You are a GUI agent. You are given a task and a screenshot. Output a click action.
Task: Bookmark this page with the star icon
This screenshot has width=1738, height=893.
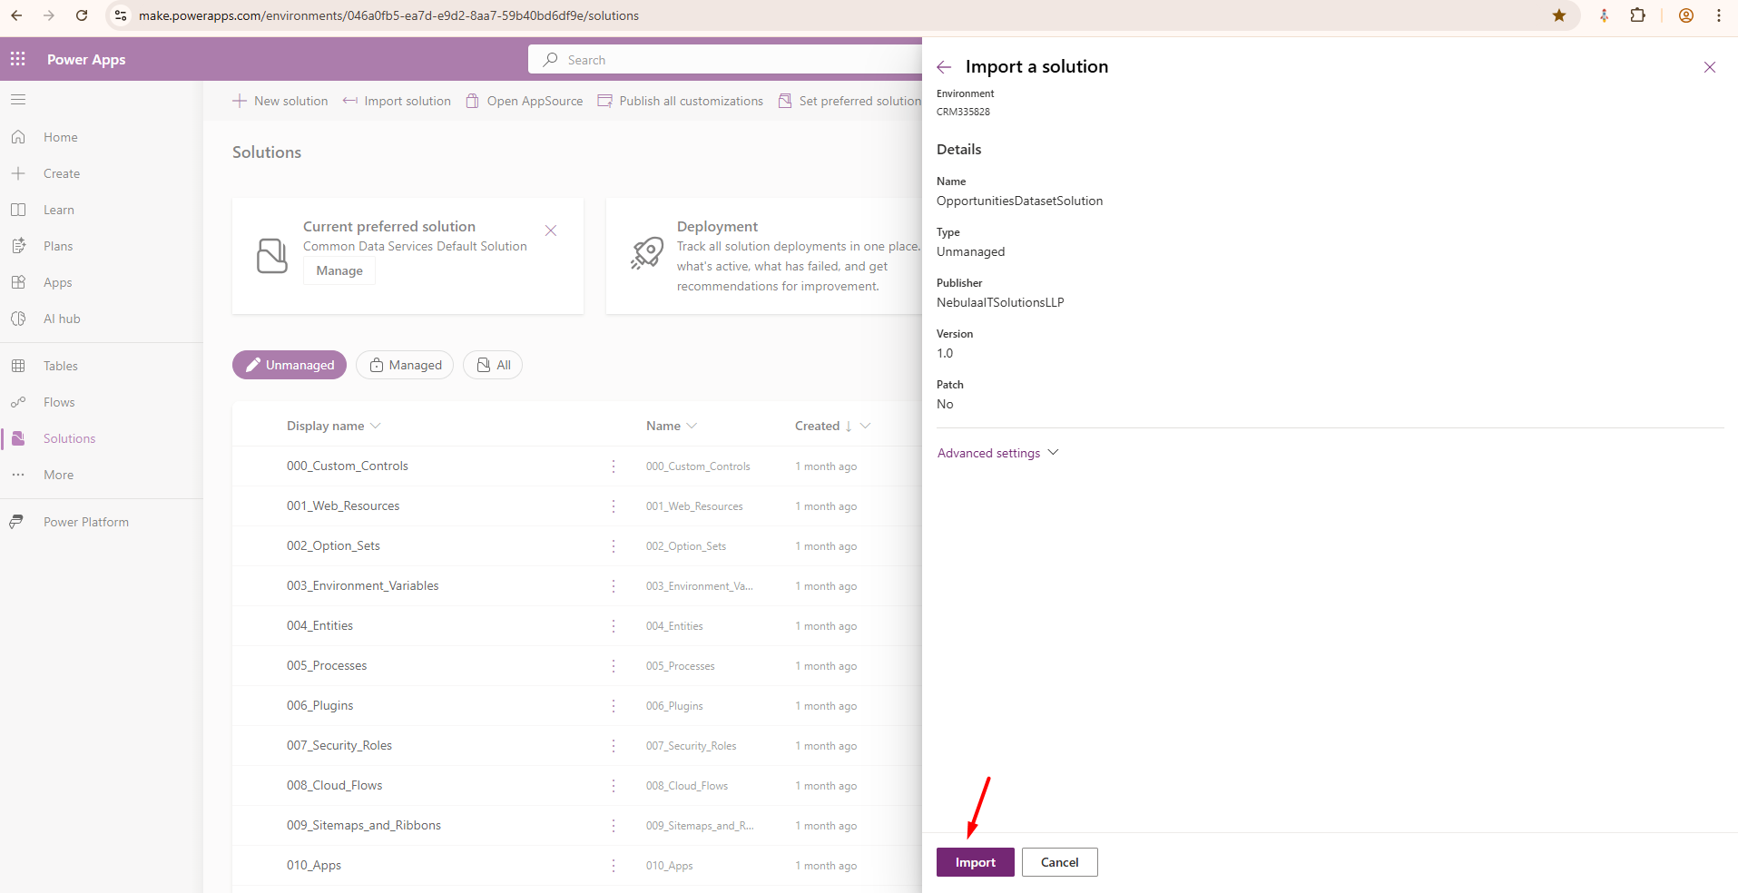(x=1559, y=15)
